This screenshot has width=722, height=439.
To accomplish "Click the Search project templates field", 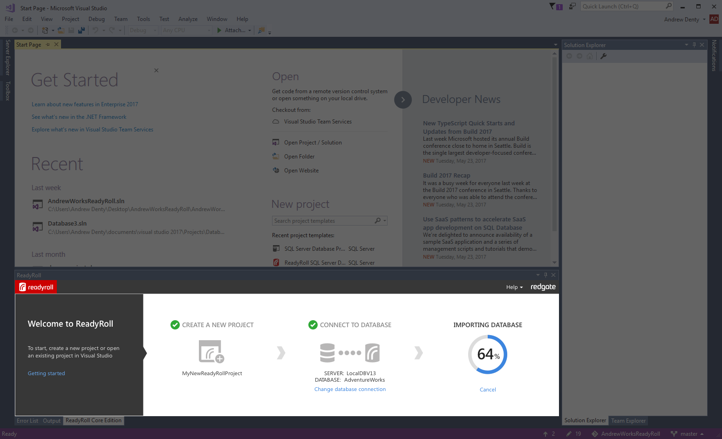I will (323, 221).
